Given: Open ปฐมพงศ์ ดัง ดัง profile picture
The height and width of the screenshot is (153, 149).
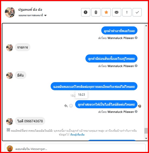Looking at the screenshot, I should tap(10, 12).
